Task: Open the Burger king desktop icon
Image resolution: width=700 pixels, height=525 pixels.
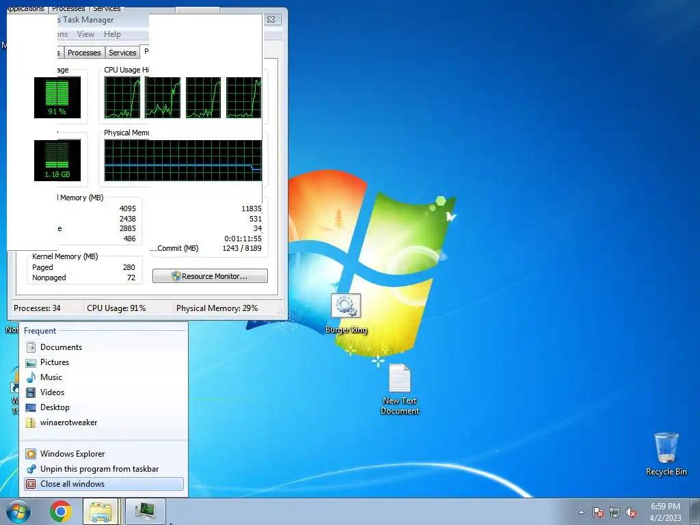Action: pyautogui.click(x=346, y=314)
